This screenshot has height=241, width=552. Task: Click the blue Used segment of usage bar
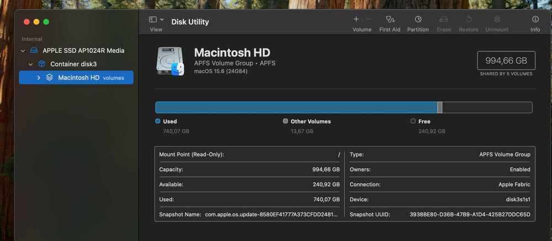pos(296,107)
